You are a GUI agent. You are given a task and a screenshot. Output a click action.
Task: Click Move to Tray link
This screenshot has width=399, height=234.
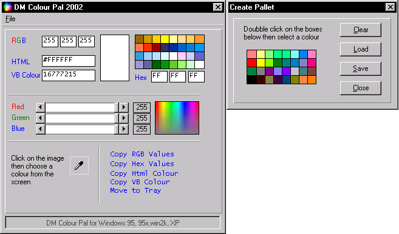(135, 190)
